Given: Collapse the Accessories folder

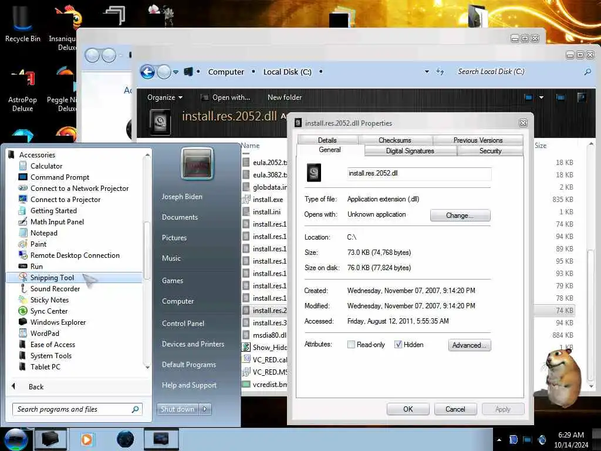Looking at the screenshot, I should click(x=37, y=155).
